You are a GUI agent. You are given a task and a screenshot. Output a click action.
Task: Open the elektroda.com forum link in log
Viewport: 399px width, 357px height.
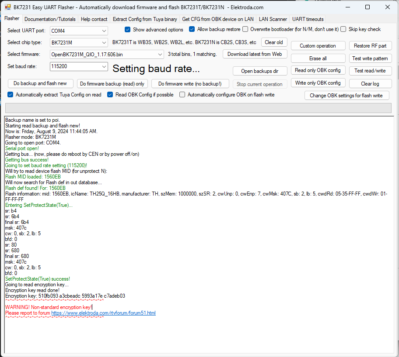103,313
